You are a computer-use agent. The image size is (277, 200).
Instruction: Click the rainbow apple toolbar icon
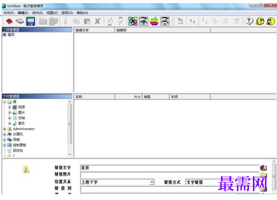(x=154, y=21)
